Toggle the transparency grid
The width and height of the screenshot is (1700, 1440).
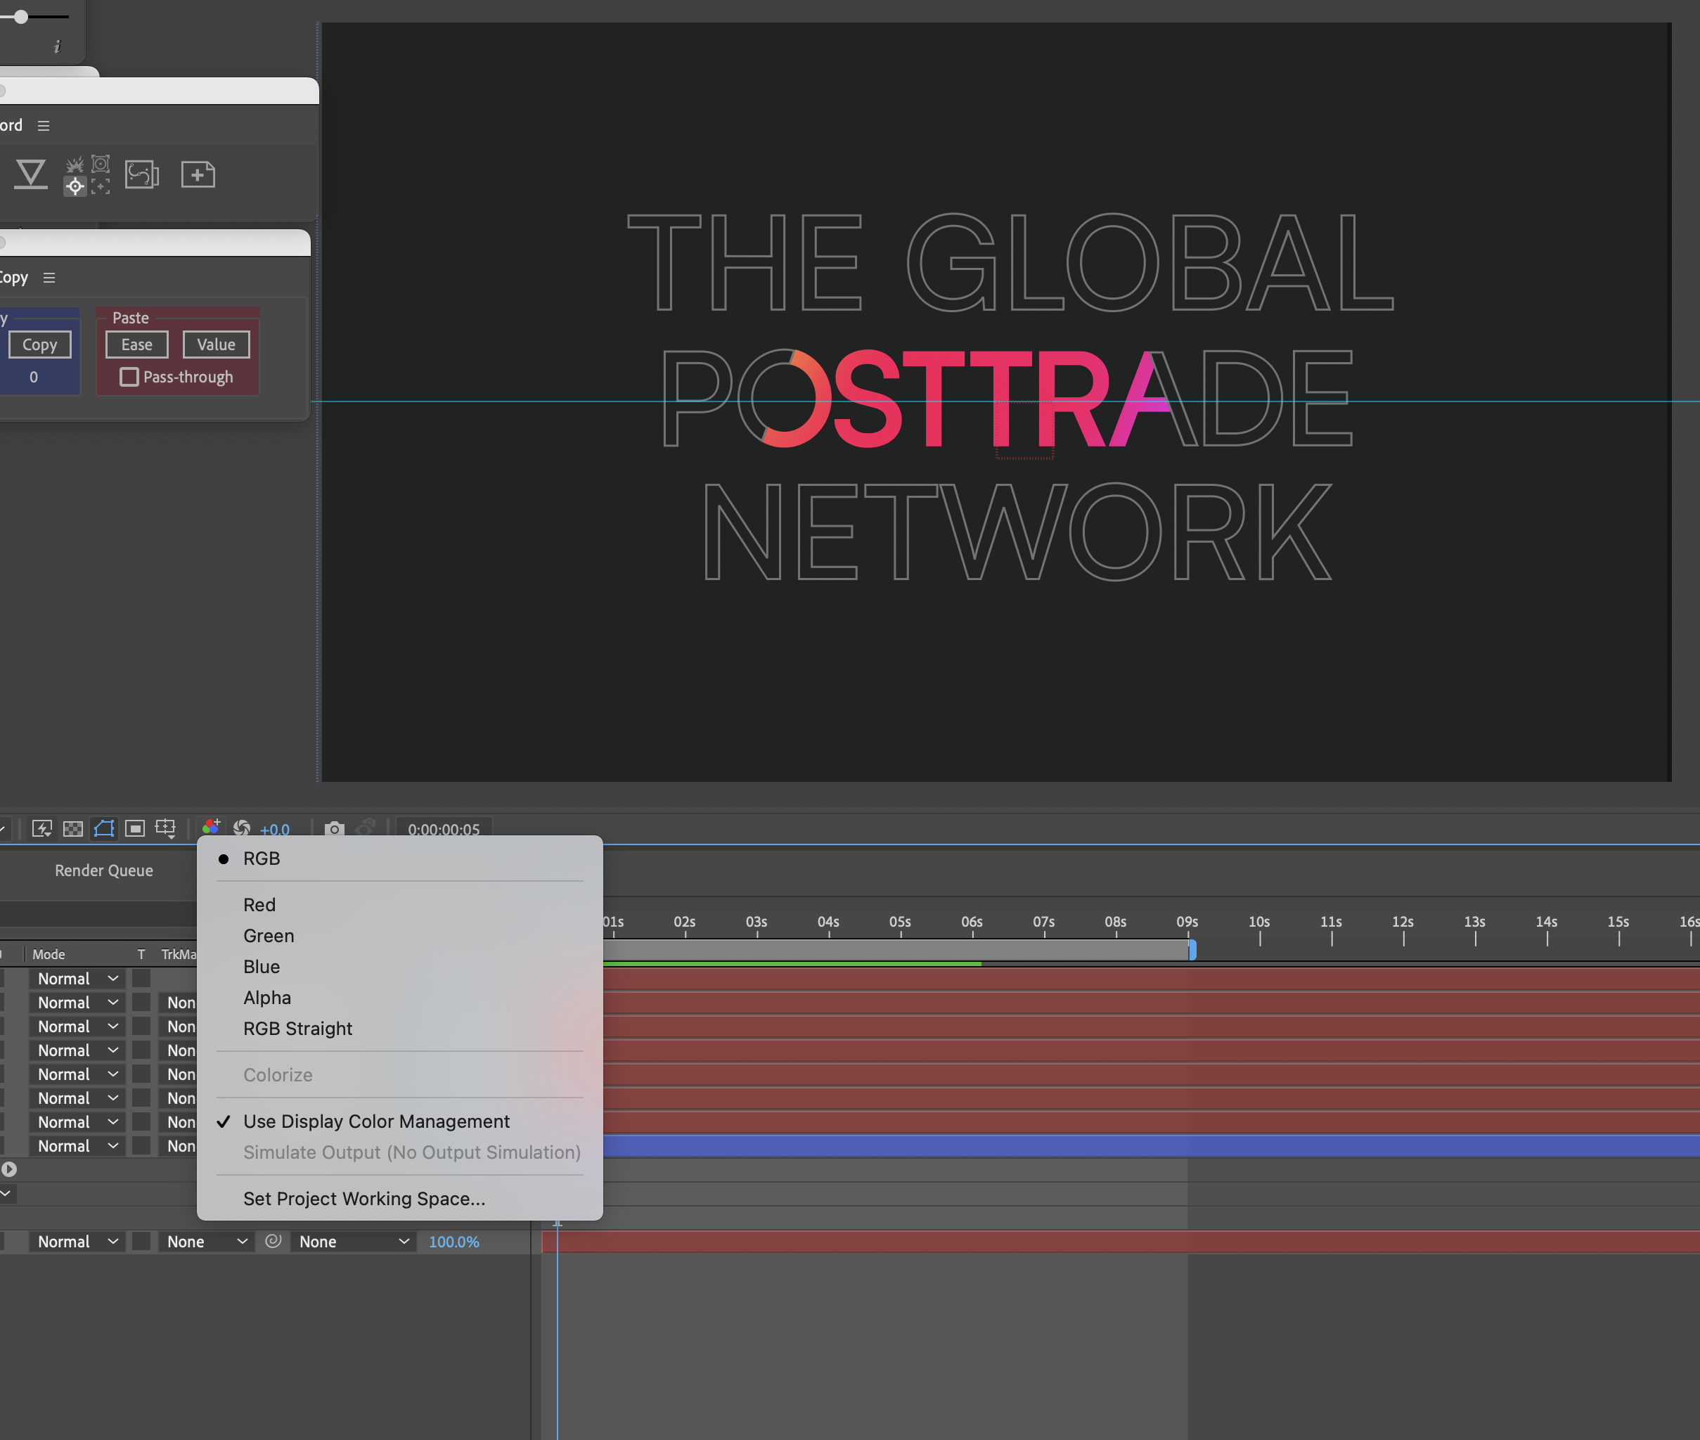(x=72, y=830)
